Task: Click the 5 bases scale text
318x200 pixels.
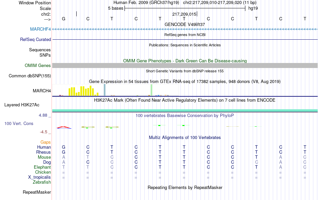Action: (115, 8)
